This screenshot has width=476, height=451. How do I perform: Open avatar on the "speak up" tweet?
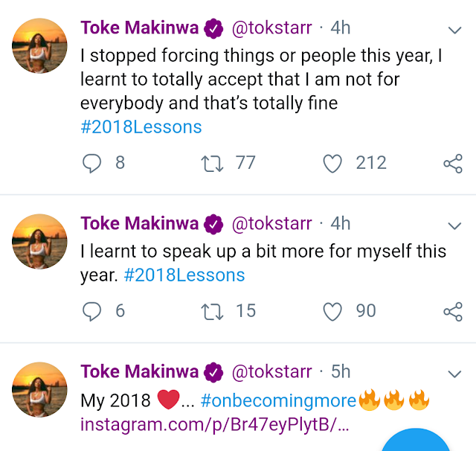pos(40,240)
